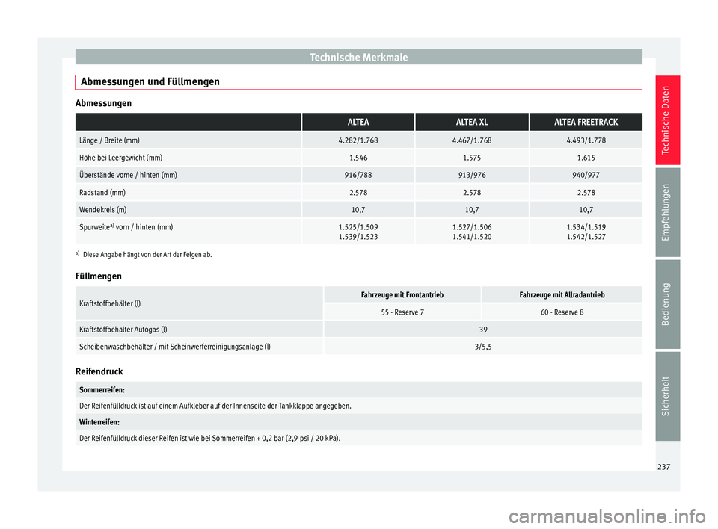Select the Scheibenwaschbehälter row label
Screen dimensions: 718x529
(x=175, y=347)
